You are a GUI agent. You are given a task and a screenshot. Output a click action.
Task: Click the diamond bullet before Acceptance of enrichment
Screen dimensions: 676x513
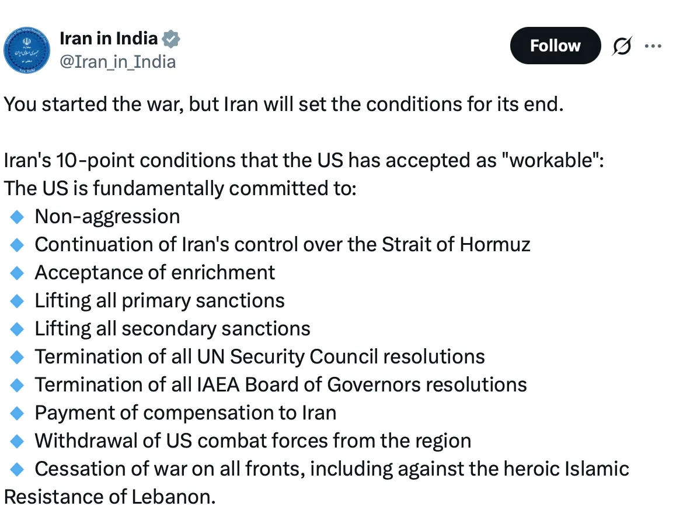tap(16, 272)
